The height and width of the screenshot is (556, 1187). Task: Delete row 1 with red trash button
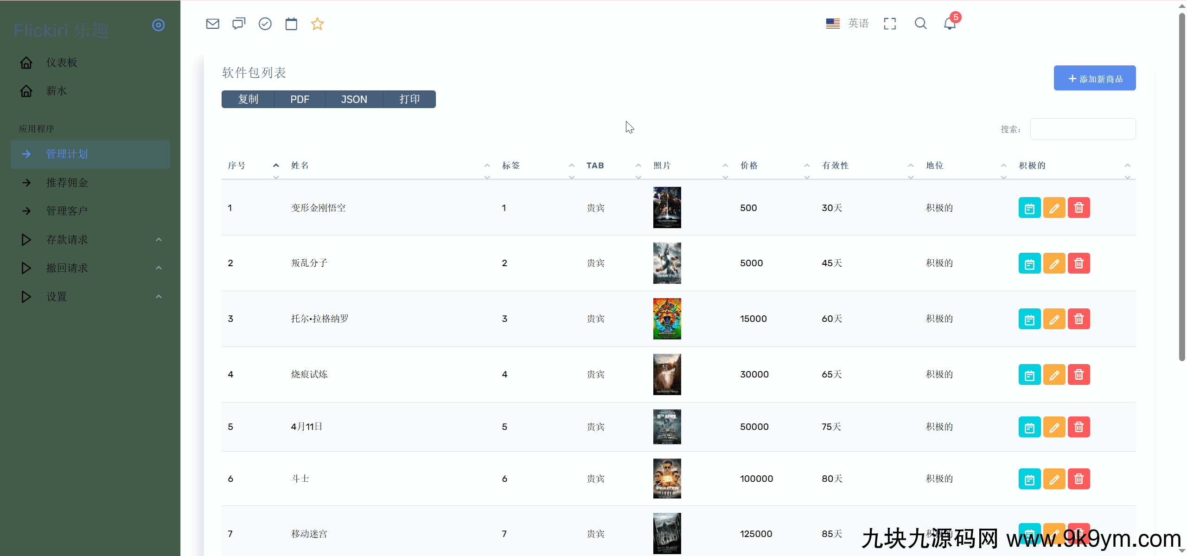[1079, 208]
